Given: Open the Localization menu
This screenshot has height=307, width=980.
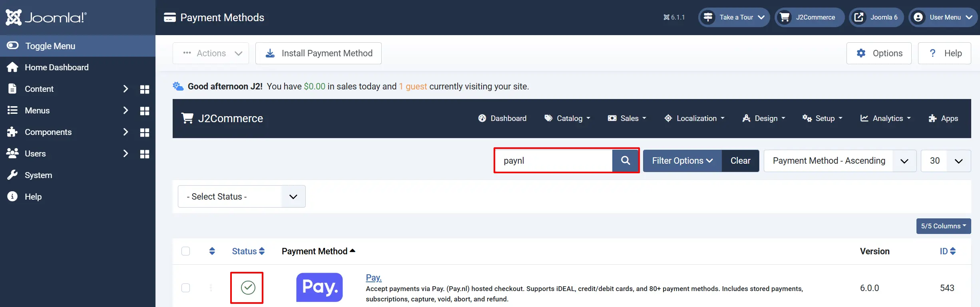Looking at the screenshot, I should point(694,118).
